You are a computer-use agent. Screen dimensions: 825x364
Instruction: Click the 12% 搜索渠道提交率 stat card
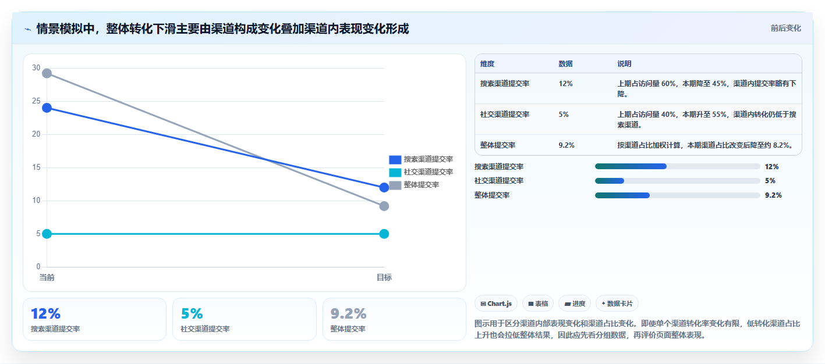tap(94, 319)
